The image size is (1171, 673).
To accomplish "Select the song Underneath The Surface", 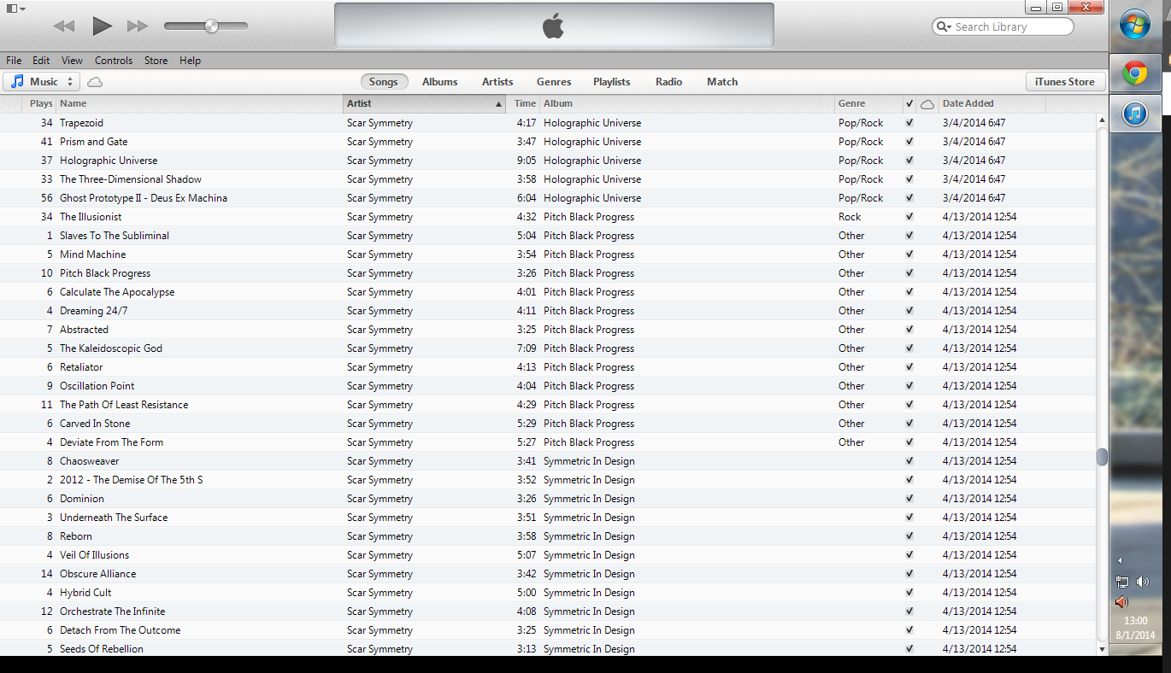I will [548, 518].
